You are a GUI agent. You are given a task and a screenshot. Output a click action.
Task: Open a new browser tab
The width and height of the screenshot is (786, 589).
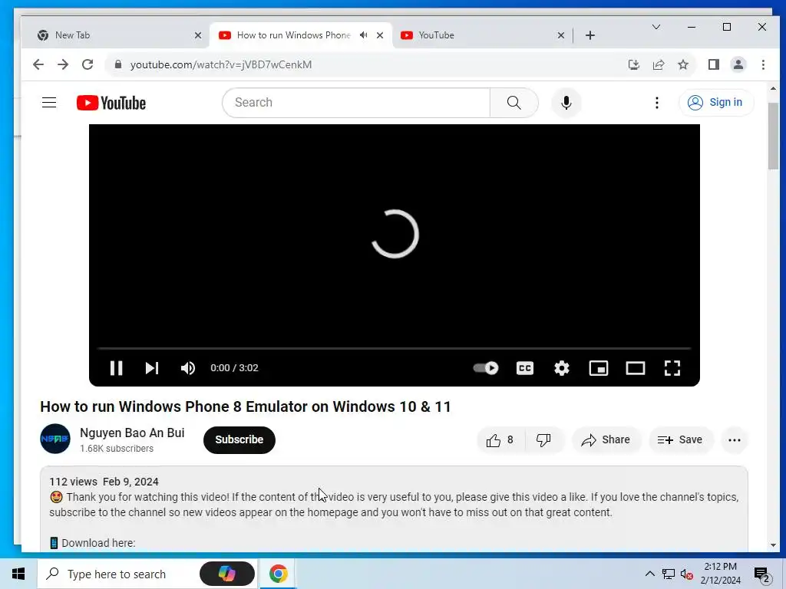coord(590,35)
